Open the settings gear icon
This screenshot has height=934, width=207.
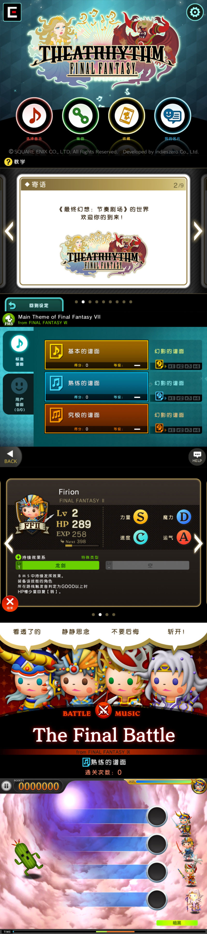[x=195, y=12]
